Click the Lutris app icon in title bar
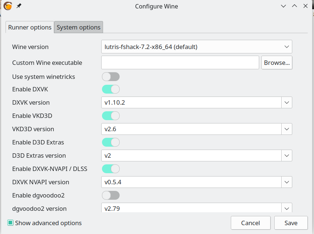314x234 pixels. coord(8,6)
